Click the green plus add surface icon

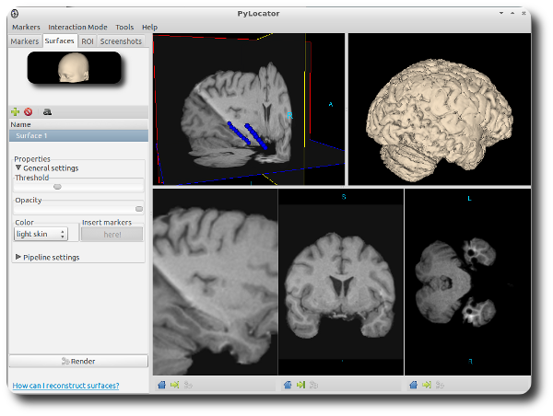coord(15,111)
